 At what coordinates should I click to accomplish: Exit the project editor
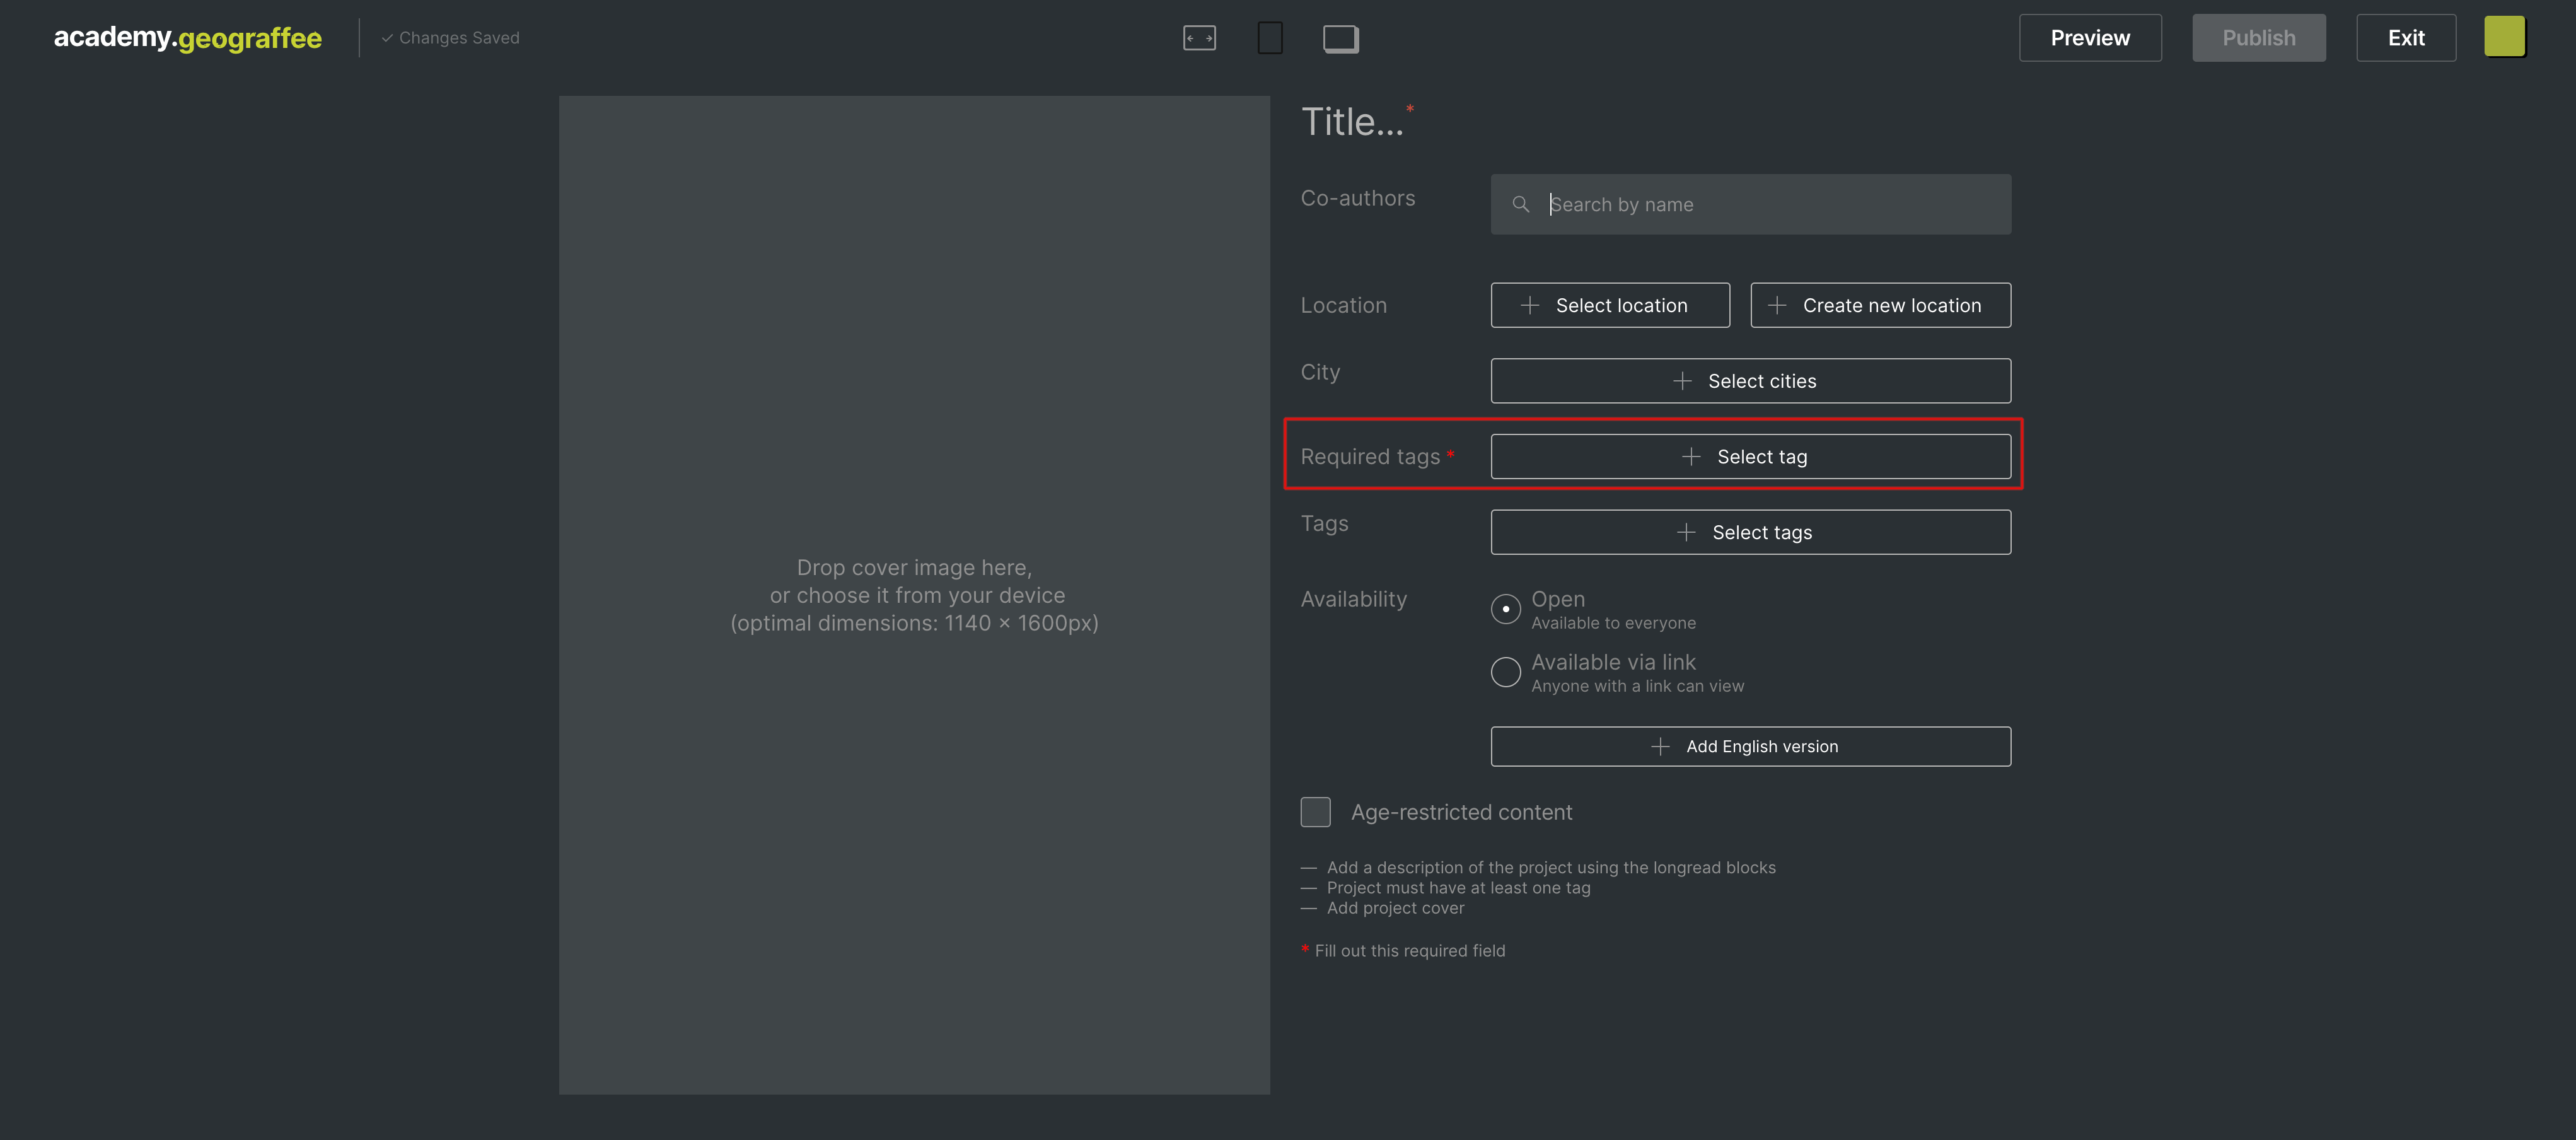coord(2405,38)
